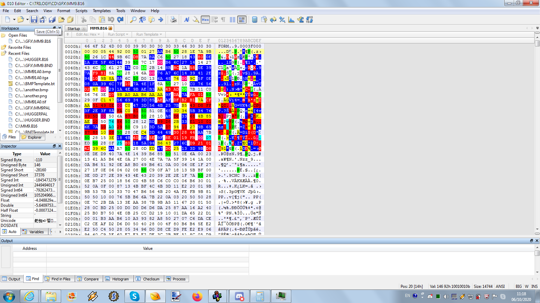Open the Font settings toolbar icon

(187, 20)
